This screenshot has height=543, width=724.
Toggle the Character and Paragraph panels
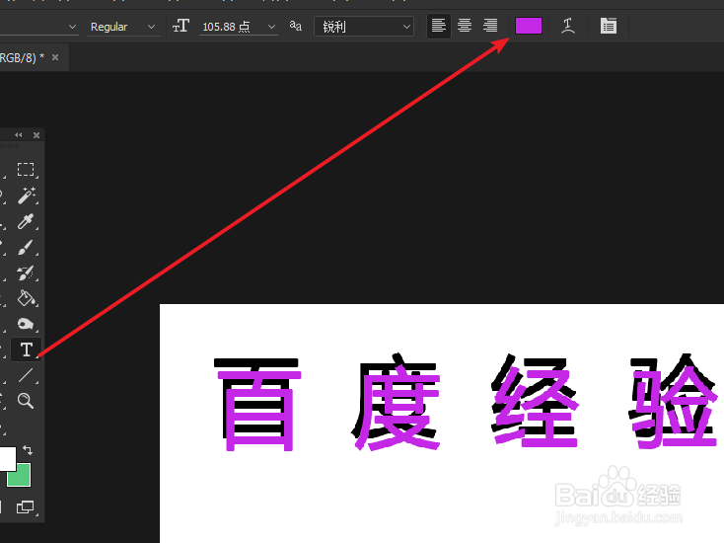tap(609, 26)
